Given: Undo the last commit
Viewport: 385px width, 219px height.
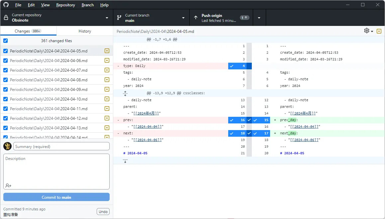Looking at the screenshot, I should click(103, 212).
